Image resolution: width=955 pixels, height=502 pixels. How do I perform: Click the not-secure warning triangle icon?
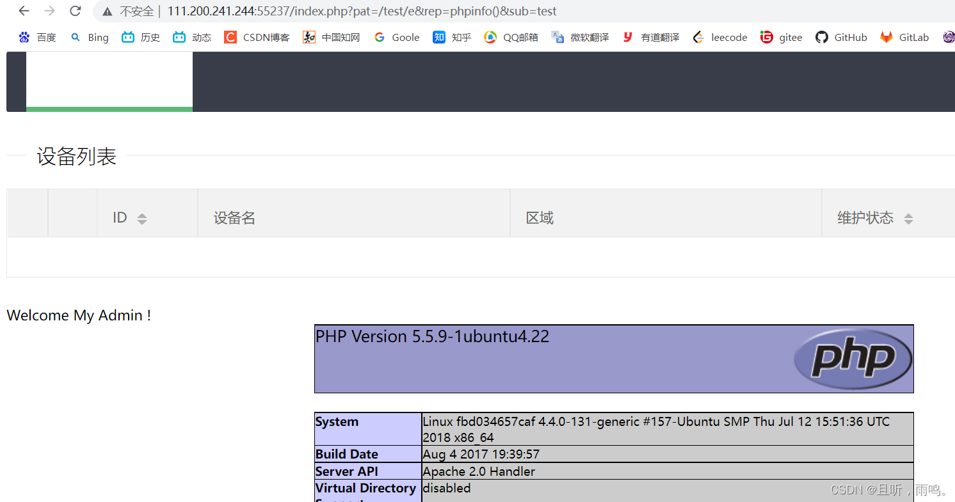click(107, 12)
